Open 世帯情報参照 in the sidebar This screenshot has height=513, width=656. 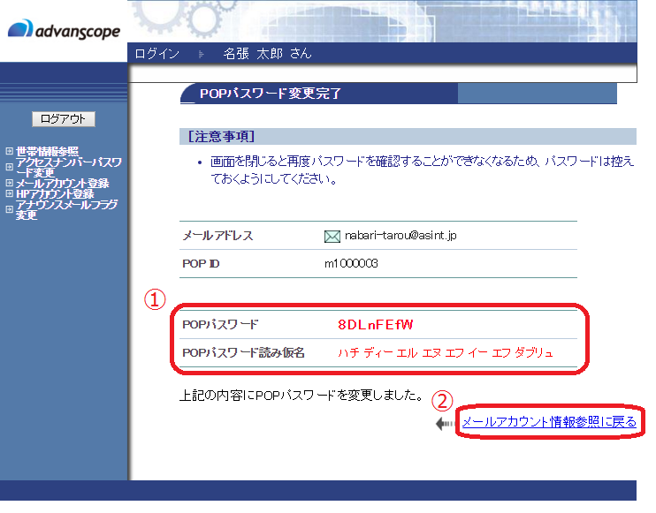point(47,151)
